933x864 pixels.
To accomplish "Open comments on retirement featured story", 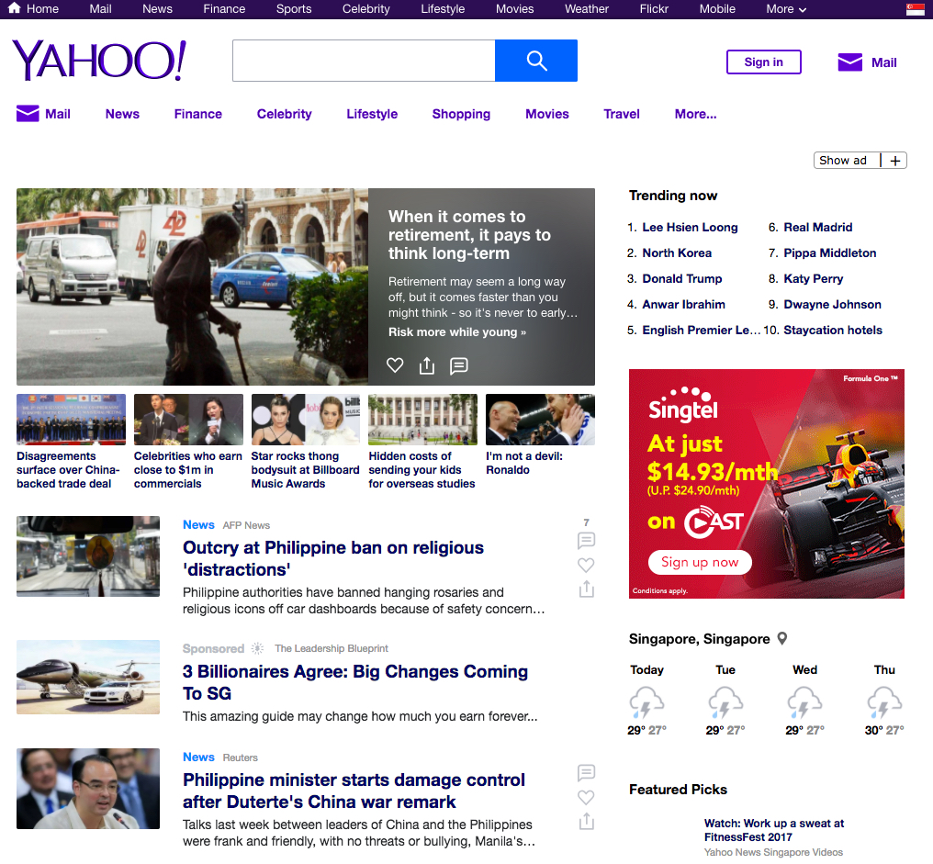I will [x=459, y=365].
